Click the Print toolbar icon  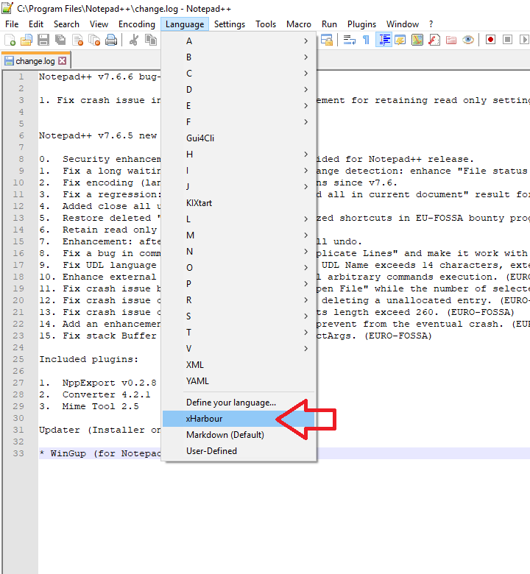tap(111, 40)
